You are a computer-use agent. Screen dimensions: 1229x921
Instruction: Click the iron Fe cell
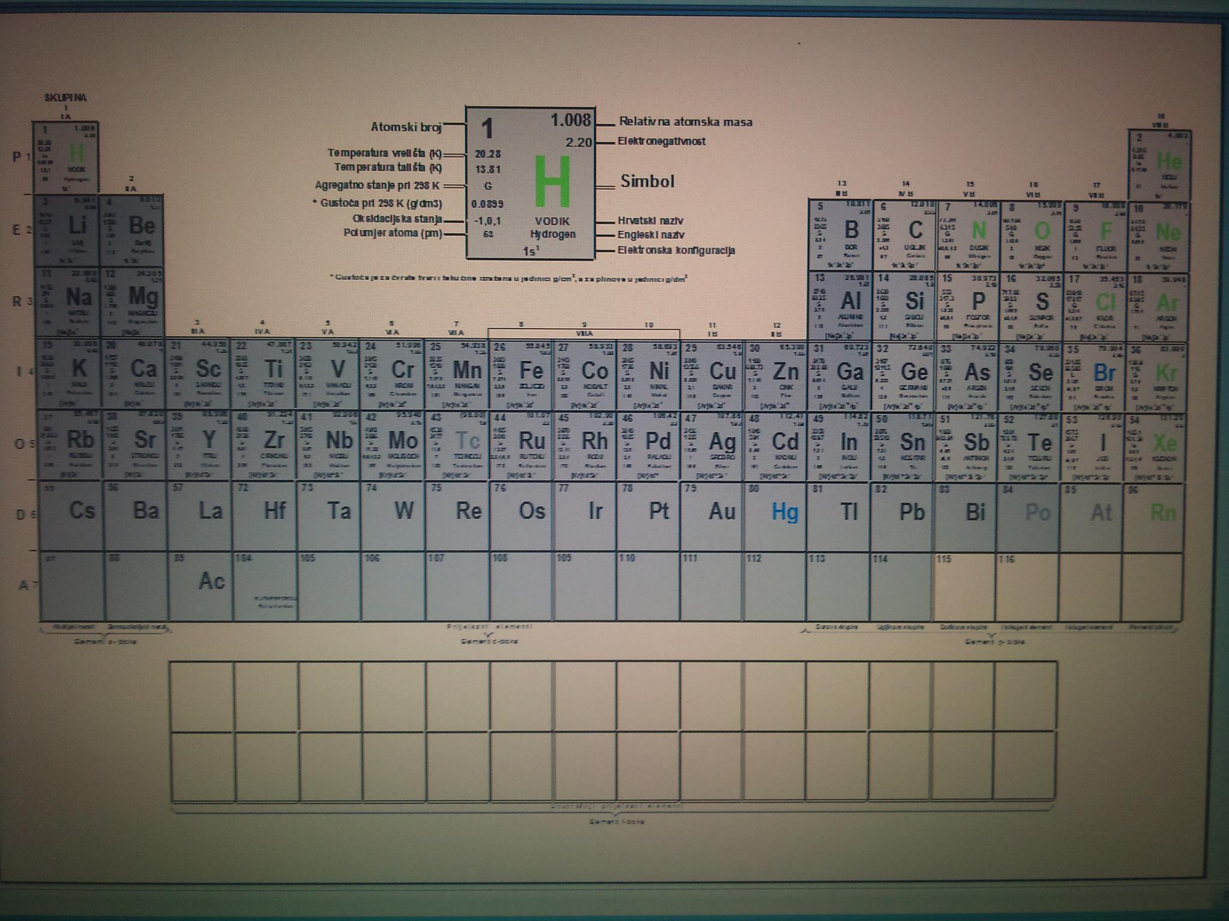point(521,375)
